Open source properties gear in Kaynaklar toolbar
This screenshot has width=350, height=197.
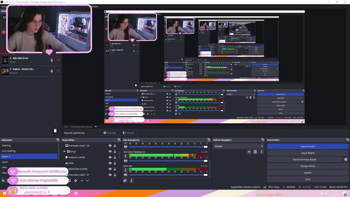76,181
